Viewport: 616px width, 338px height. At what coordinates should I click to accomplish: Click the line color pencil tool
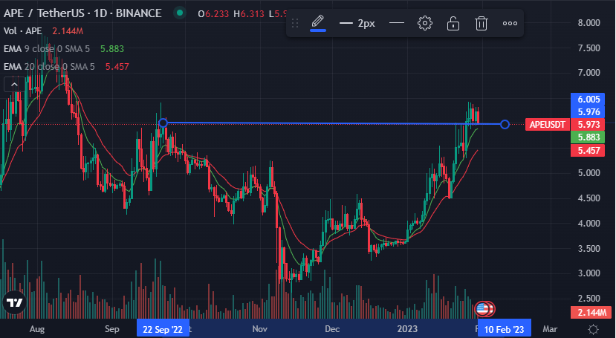pyautogui.click(x=318, y=22)
